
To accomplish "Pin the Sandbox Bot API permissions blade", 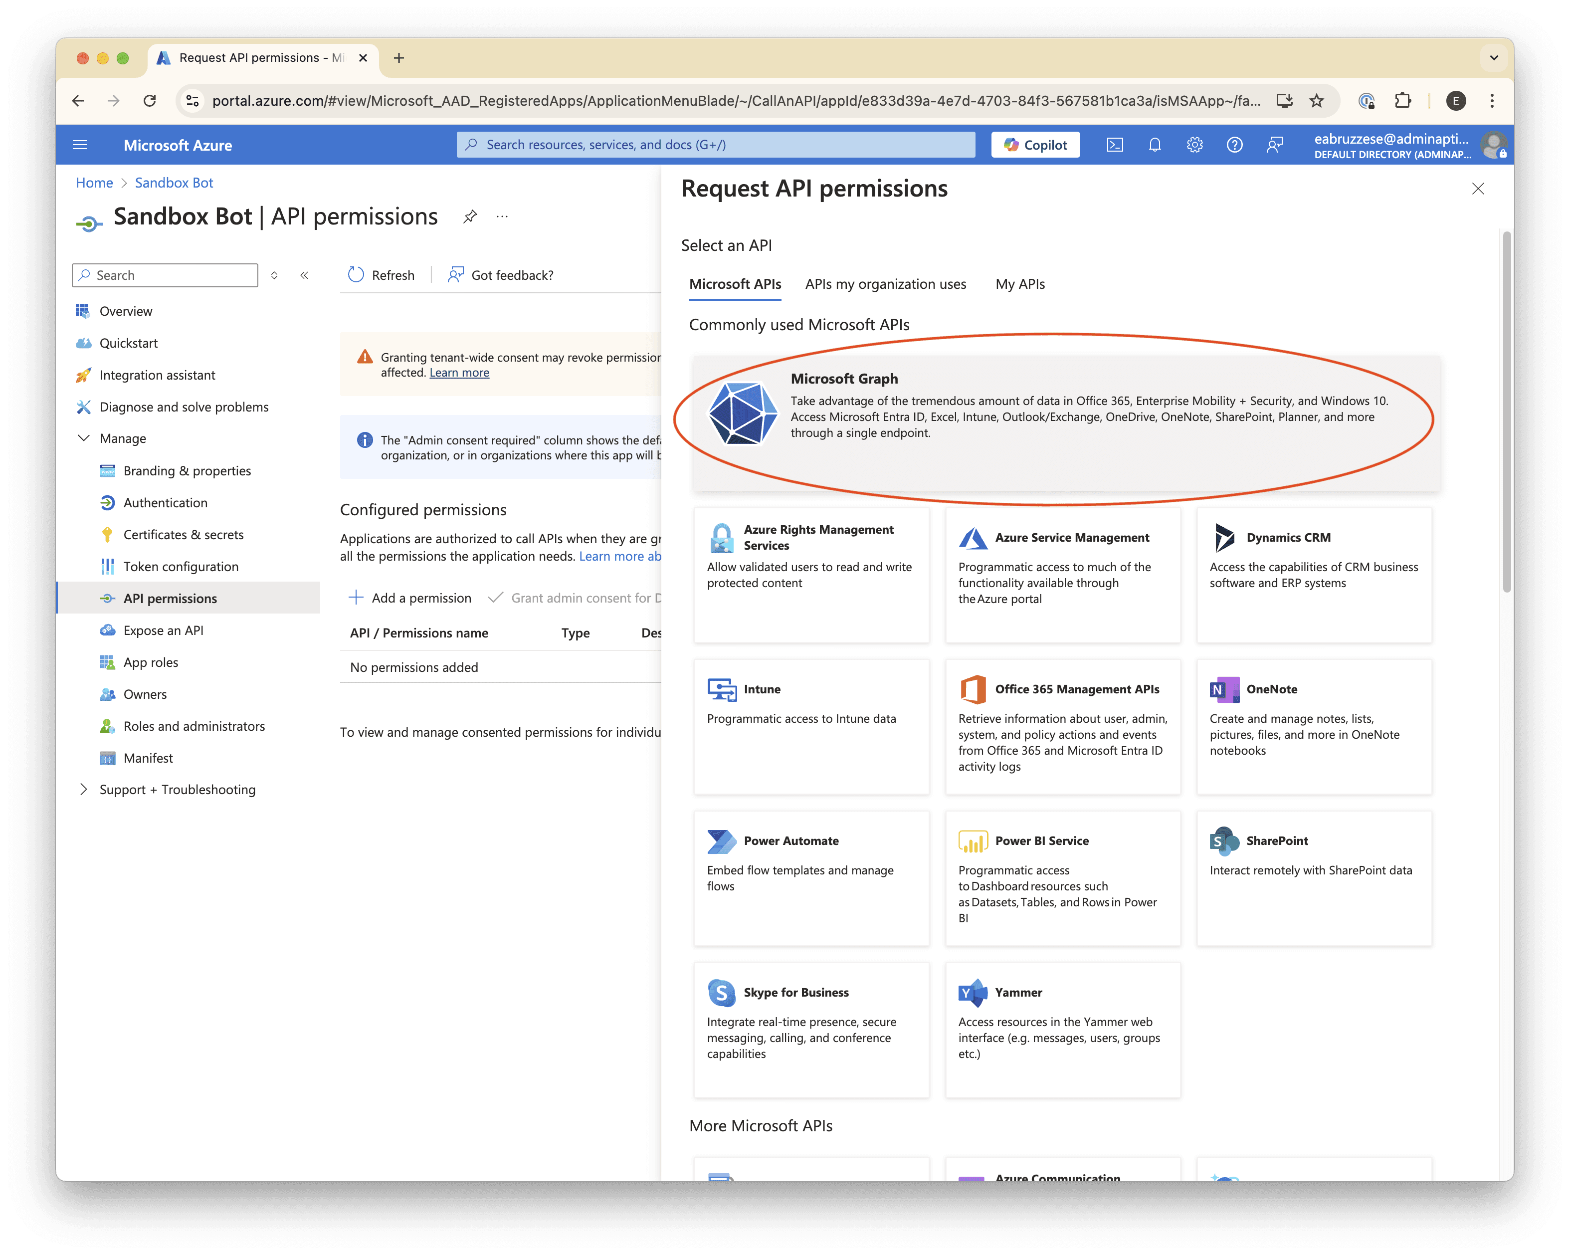I will pos(470,216).
